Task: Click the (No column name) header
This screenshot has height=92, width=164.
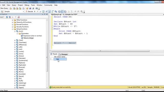Action: pyautogui.click(x=60, y=57)
